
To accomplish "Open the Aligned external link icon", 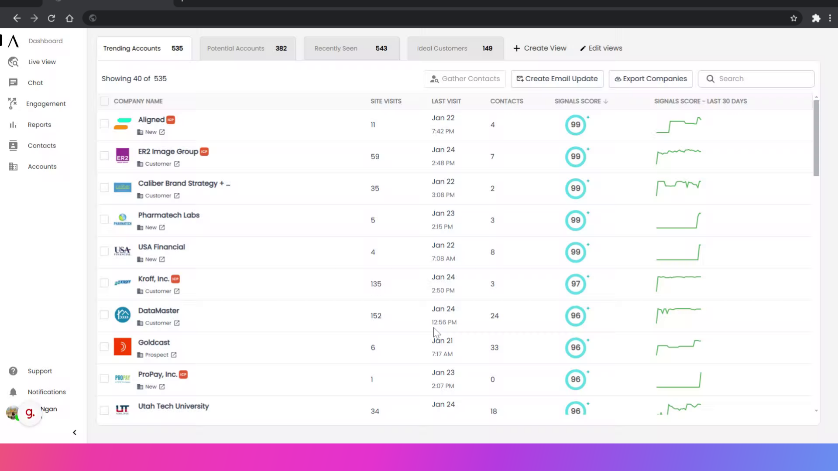I will click(162, 132).
